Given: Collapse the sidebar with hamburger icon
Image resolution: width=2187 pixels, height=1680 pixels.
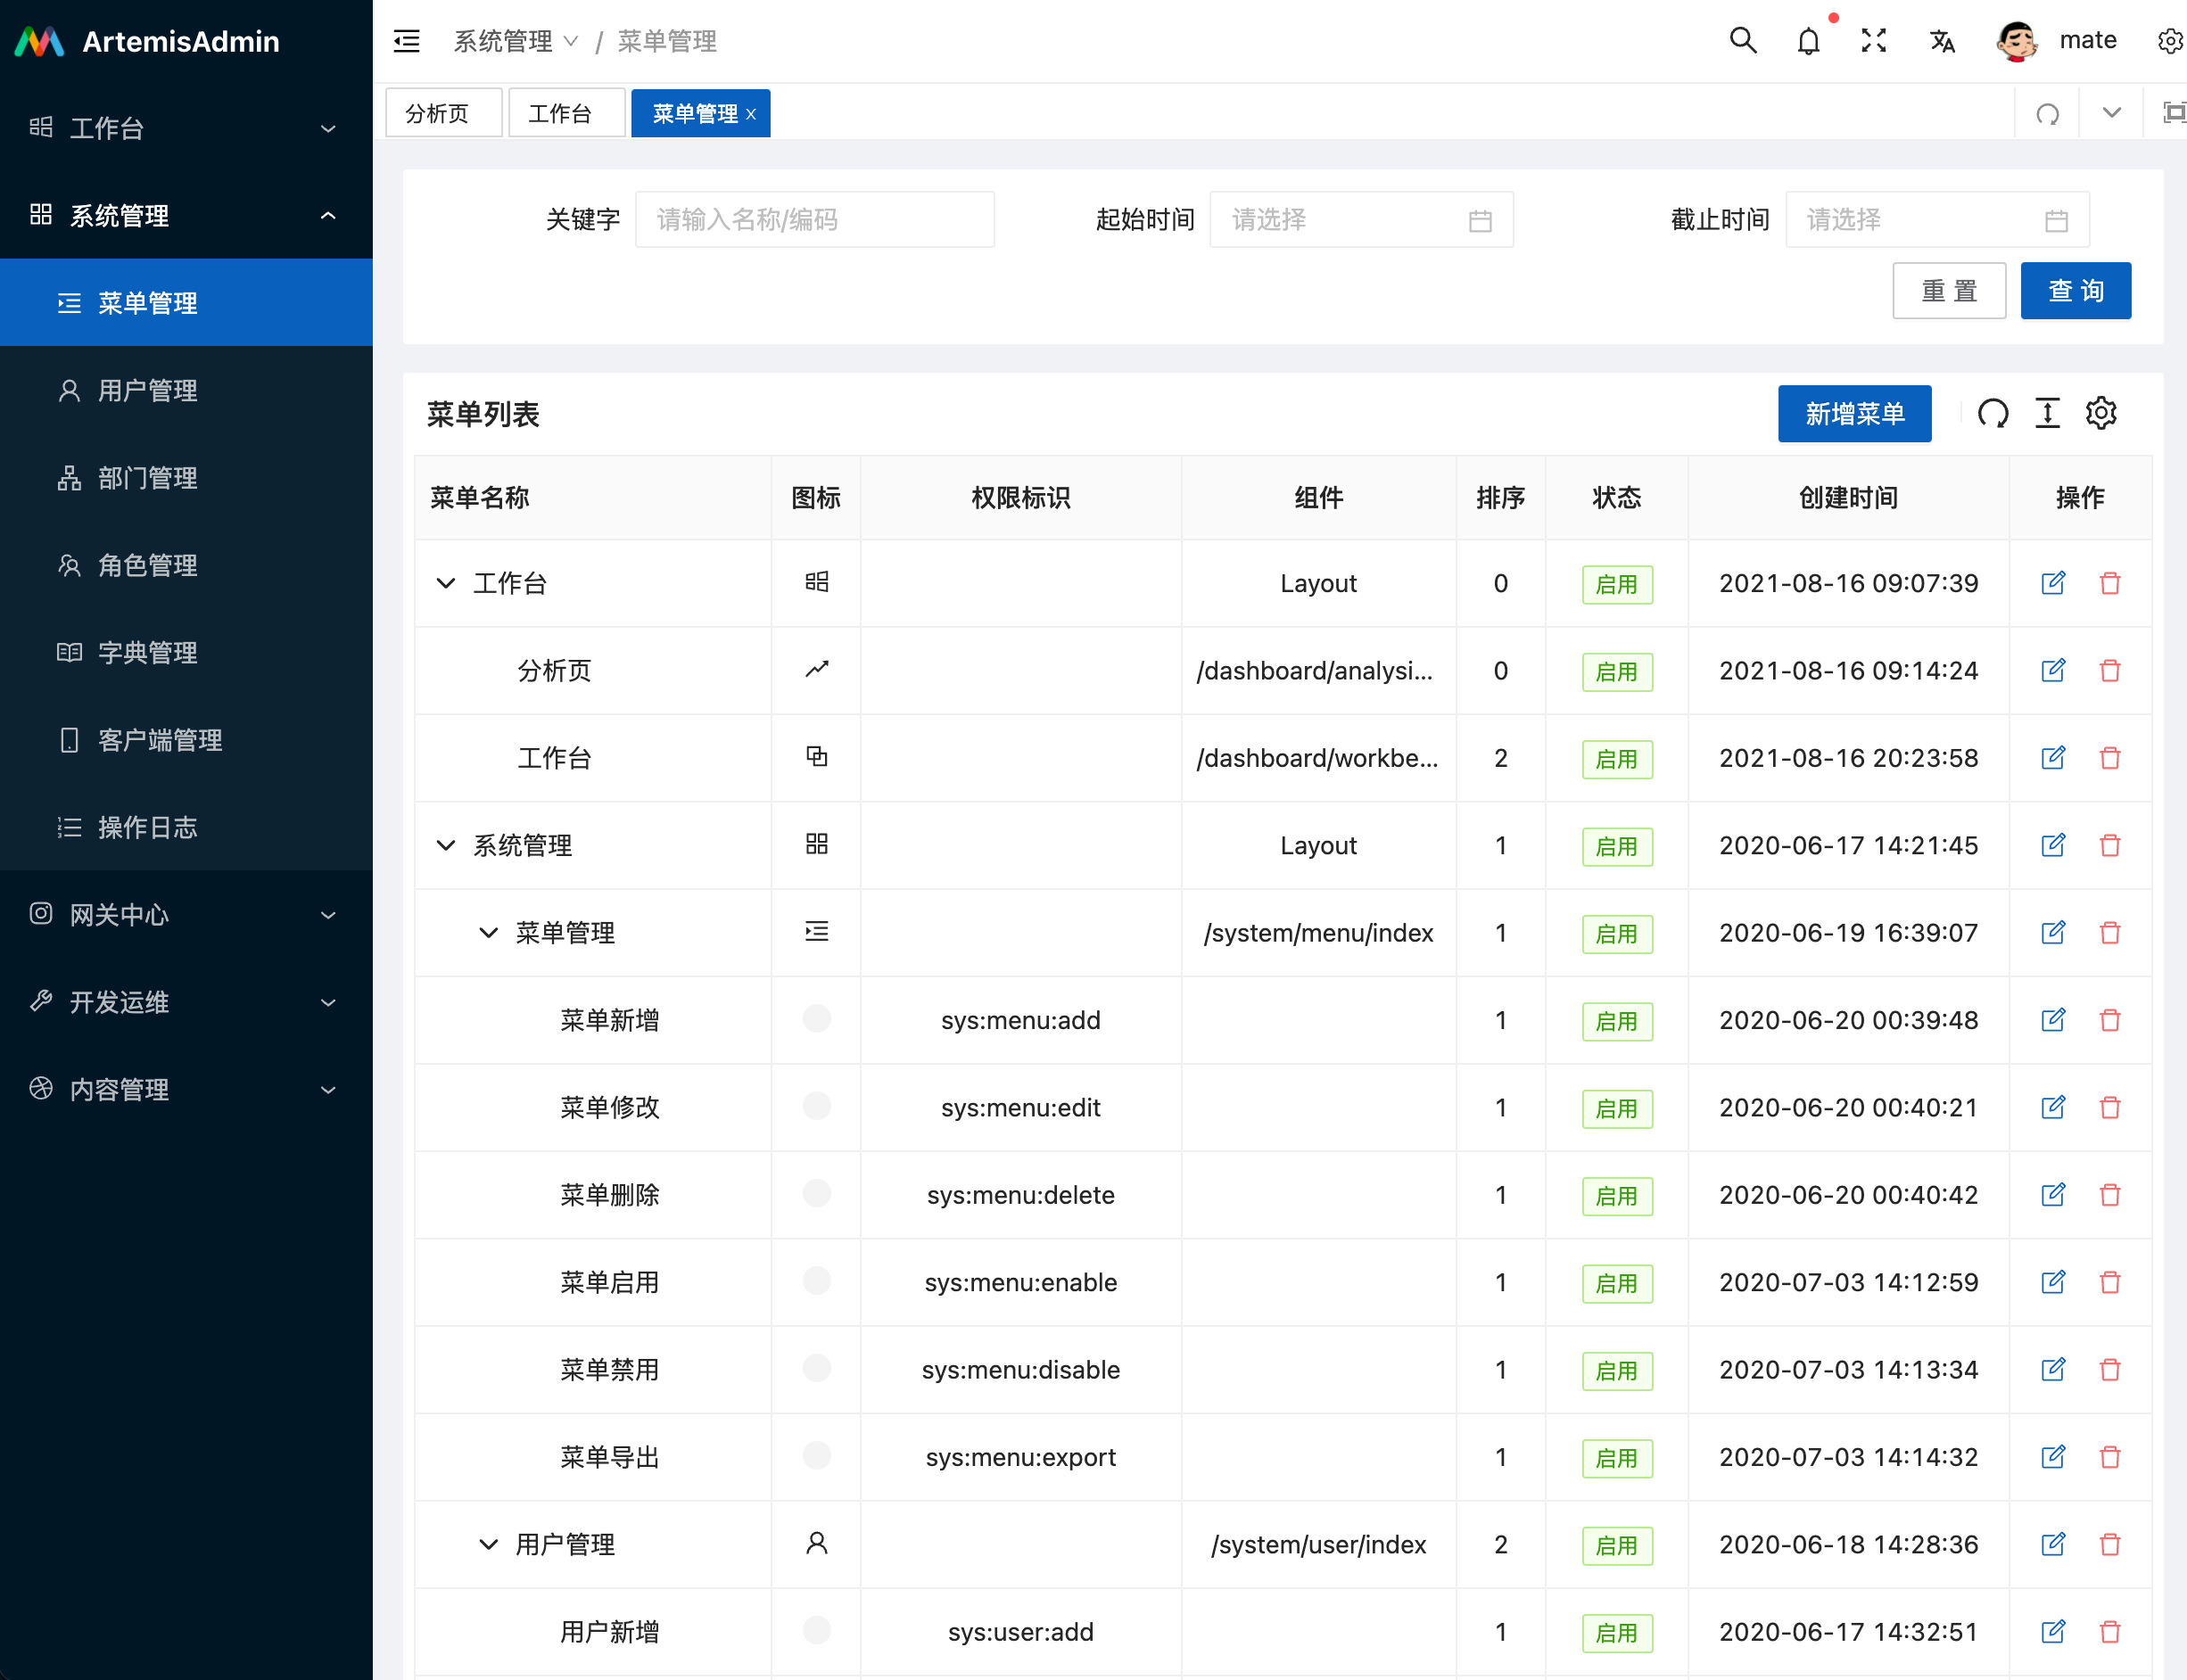Looking at the screenshot, I should pos(407,41).
